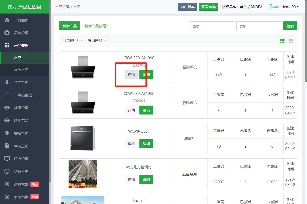Open the 全部类型 dropdown filter
This screenshot has height=204, width=307.
[x=73, y=40]
